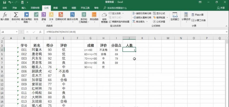Screen dimensions: 229x107
Task: Switch to the View tab
Action: [x=74, y=8]
